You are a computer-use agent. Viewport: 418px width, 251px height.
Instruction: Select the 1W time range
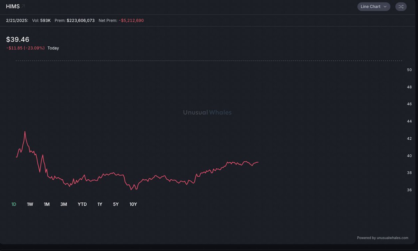point(30,204)
